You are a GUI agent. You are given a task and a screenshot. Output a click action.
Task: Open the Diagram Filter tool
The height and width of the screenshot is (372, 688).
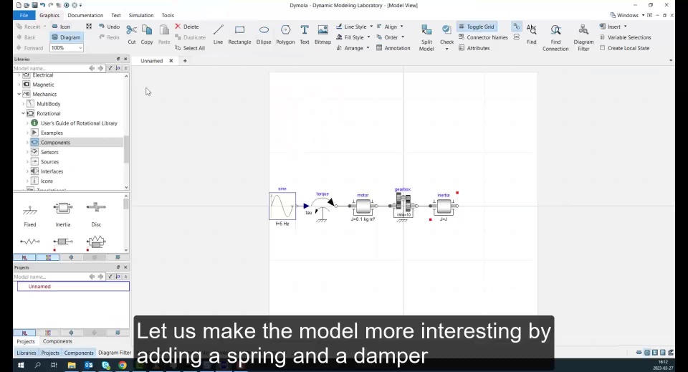click(x=583, y=37)
